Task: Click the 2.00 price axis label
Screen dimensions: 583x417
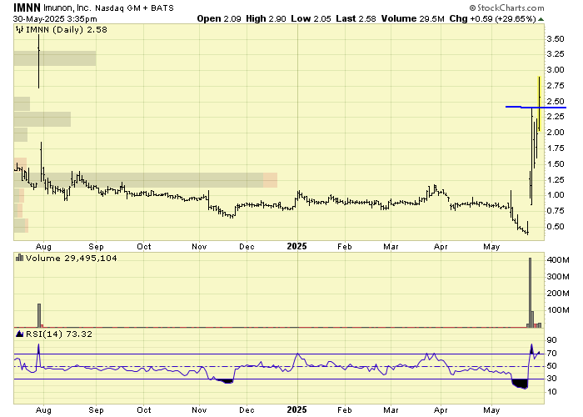Action: point(556,132)
